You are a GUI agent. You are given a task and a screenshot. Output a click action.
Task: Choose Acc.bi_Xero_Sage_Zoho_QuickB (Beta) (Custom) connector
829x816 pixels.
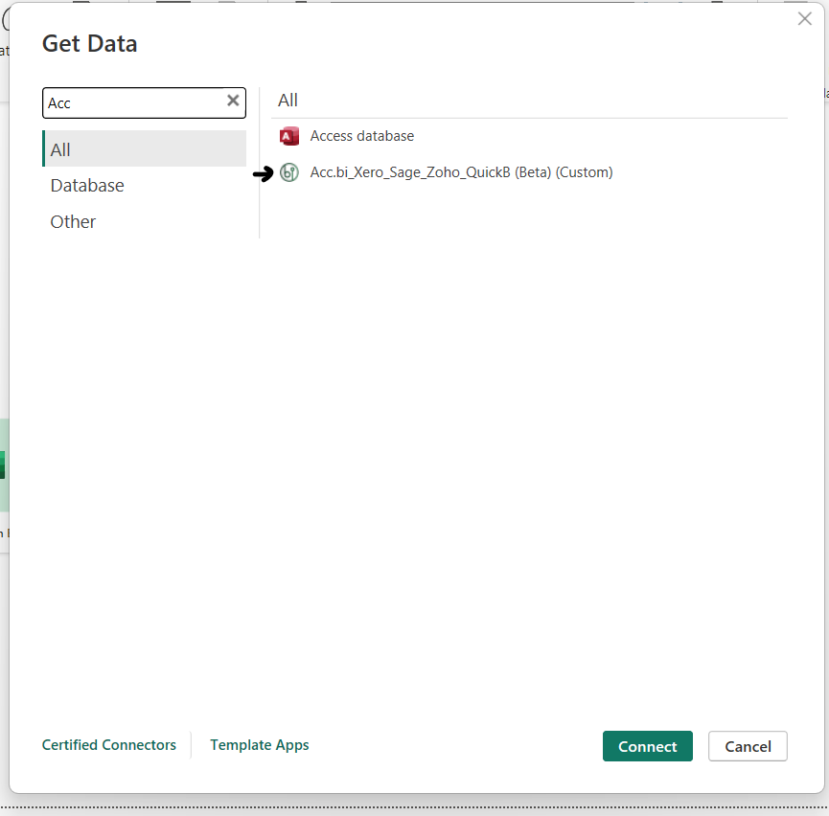click(461, 172)
